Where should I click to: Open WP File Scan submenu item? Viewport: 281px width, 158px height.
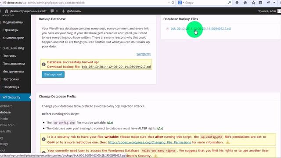7,125
